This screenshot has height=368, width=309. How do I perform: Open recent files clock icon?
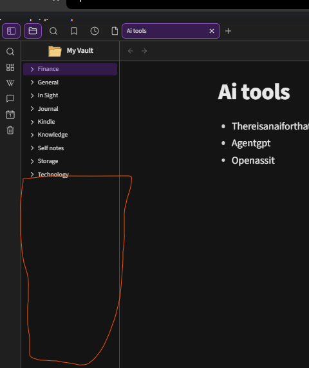pyautogui.click(x=95, y=31)
